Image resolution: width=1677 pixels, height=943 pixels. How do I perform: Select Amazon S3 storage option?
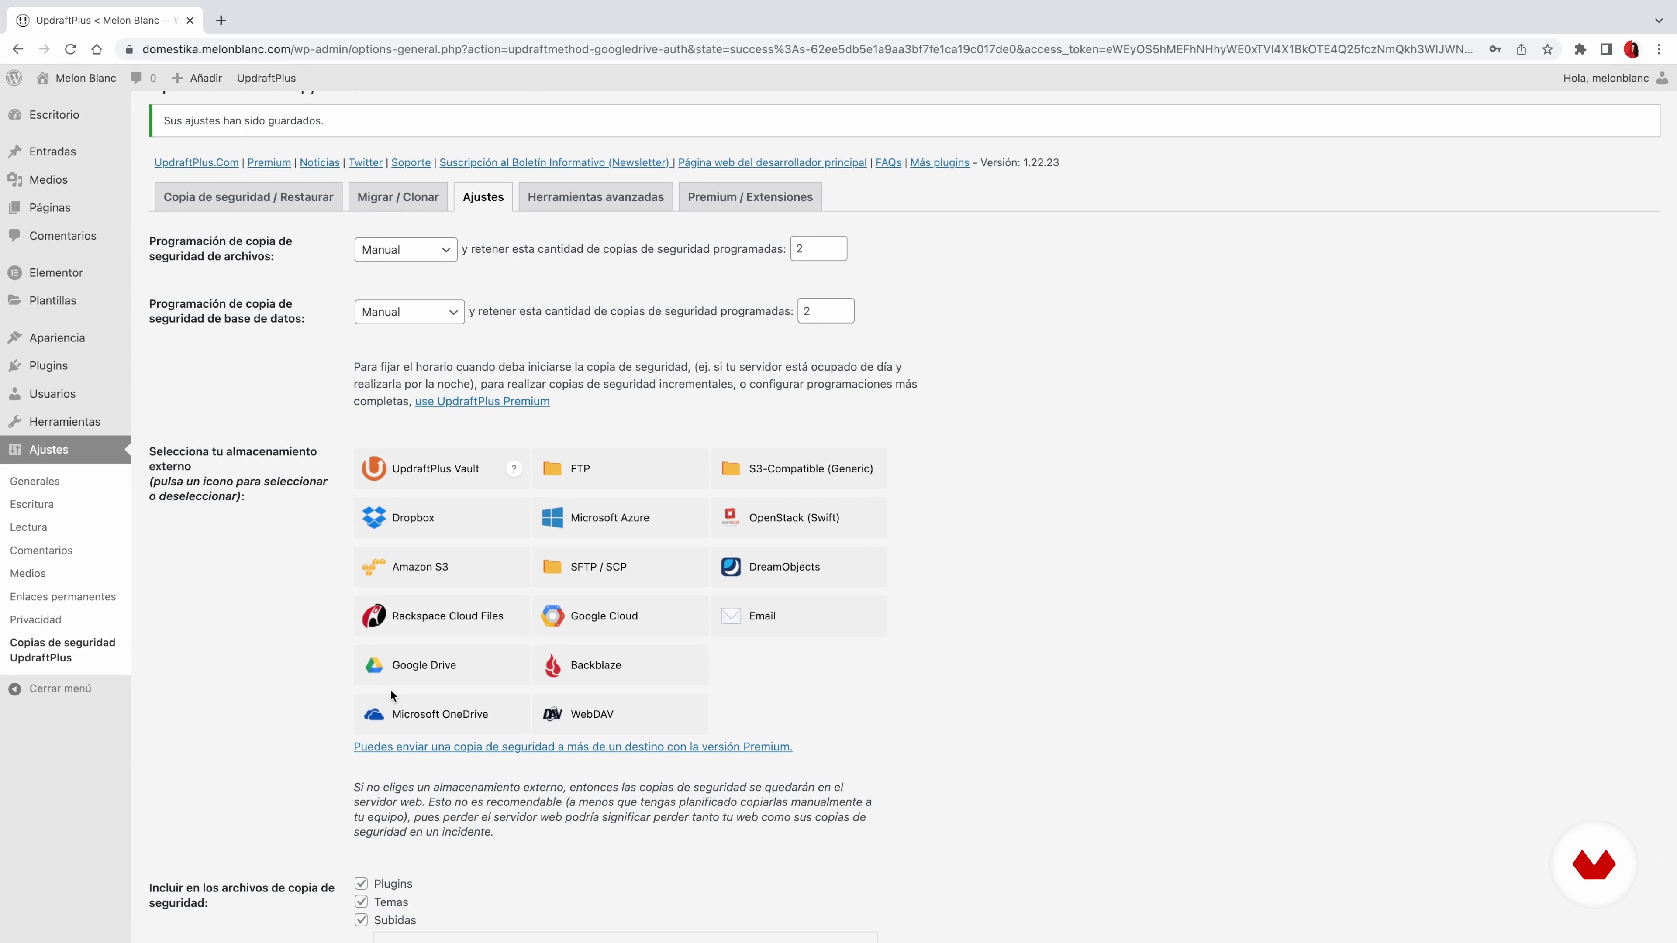[442, 567]
